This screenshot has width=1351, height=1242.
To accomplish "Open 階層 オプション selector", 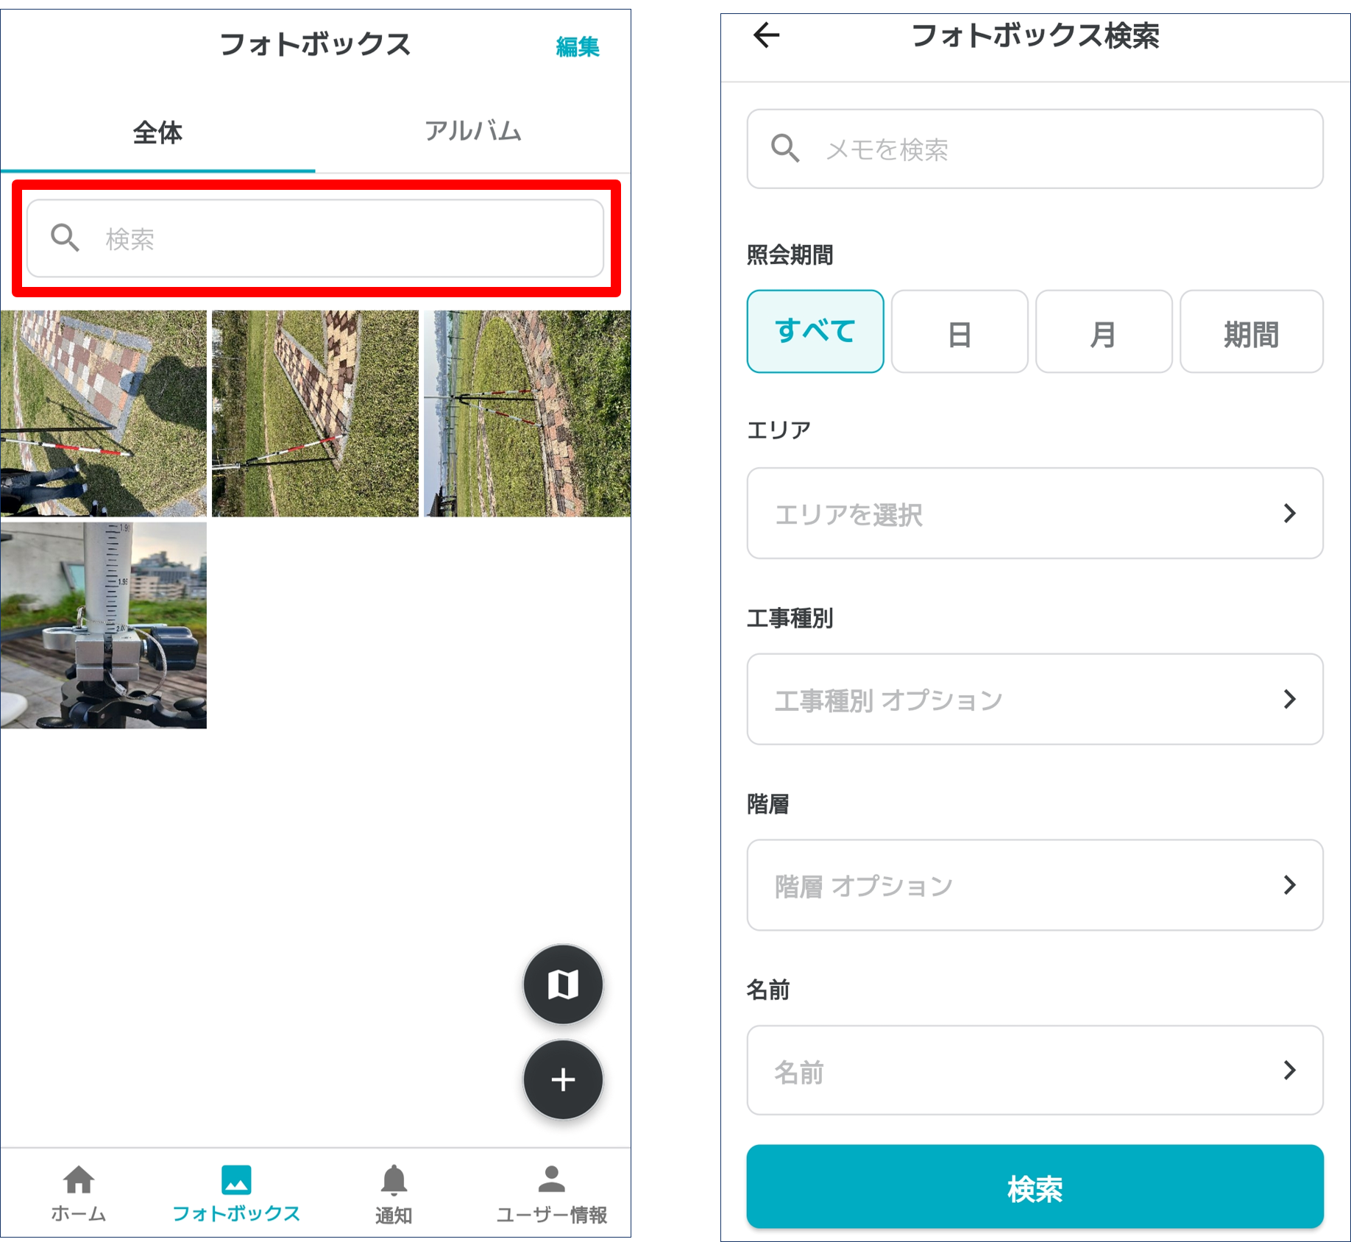I will [1035, 884].
